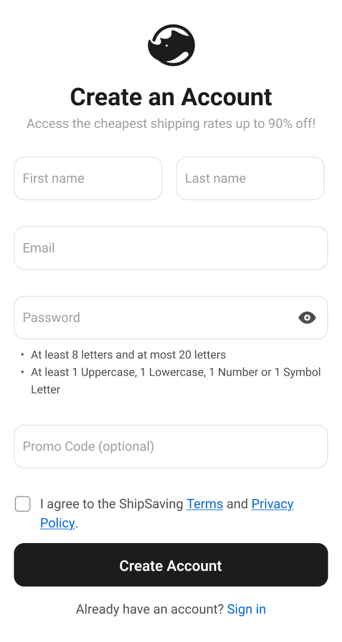Screen dimensions: 342x642
Task: Click Sign in to access existing account
Action: (x=247, y=609)
